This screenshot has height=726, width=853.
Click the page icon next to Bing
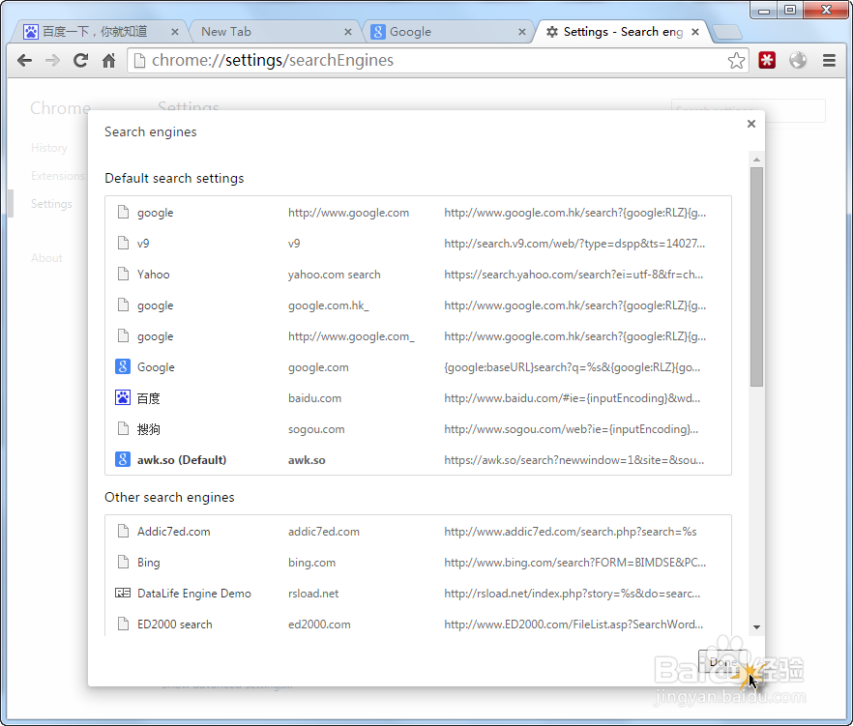coord(123,562)
